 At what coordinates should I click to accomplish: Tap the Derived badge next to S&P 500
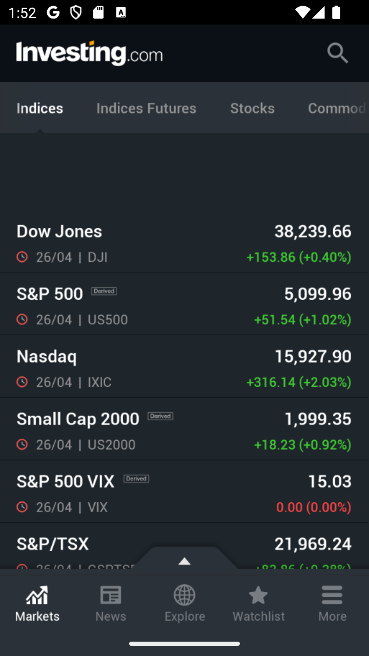click(104, 291)
